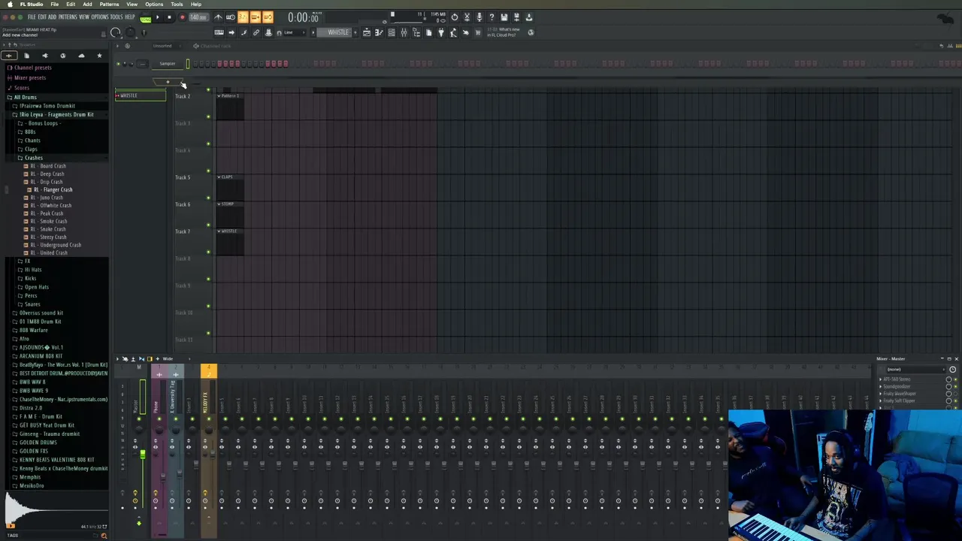The height and width of the screenshot is (541, 962).
Task: Click the plugin picker plug icon
Action: (x=441, y=32)
